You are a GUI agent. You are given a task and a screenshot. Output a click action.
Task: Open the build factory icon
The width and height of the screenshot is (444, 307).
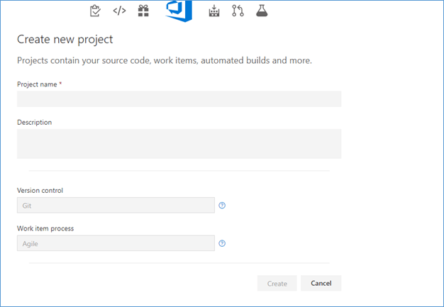[213, 11]
